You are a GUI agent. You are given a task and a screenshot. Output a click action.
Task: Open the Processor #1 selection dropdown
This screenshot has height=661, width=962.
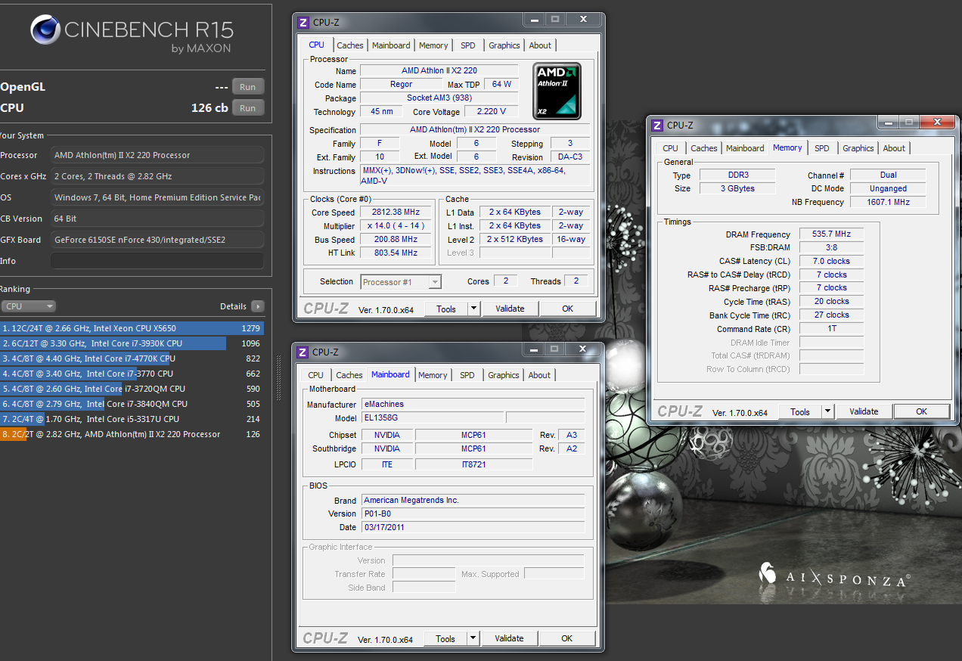[x=401, y=282]
